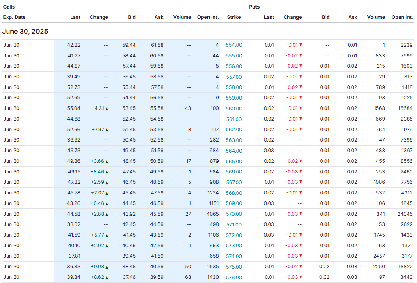Image resolution: width=417 pixels, height=283 pixels.
Task: Click the 564.00 strike link
Action: coord(234,151)
